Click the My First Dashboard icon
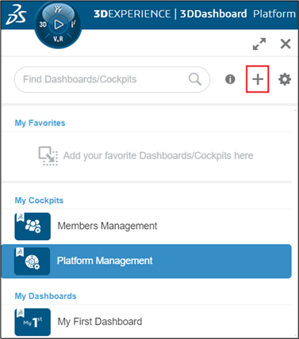 click(33, 322)
